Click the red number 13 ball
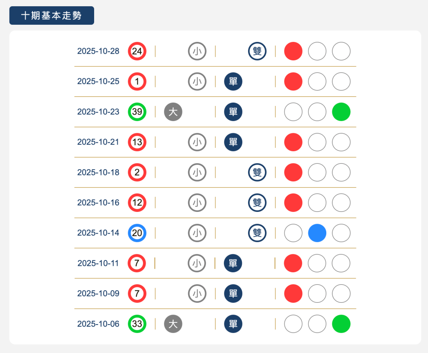The image size is (428, 353). (137, 142)
